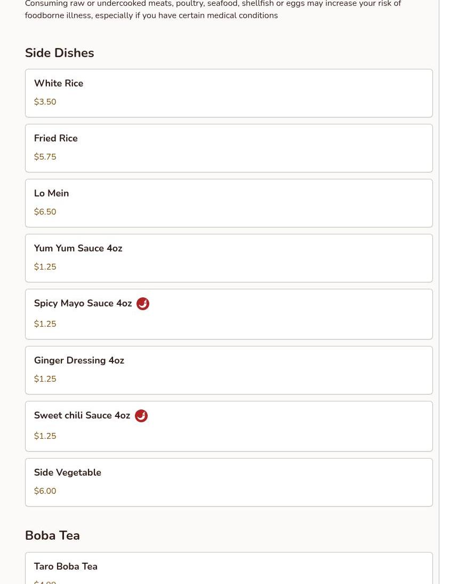Open the Fried Rice item card
The height and width of the screenshot is (584, 450).
coord(229,148)
